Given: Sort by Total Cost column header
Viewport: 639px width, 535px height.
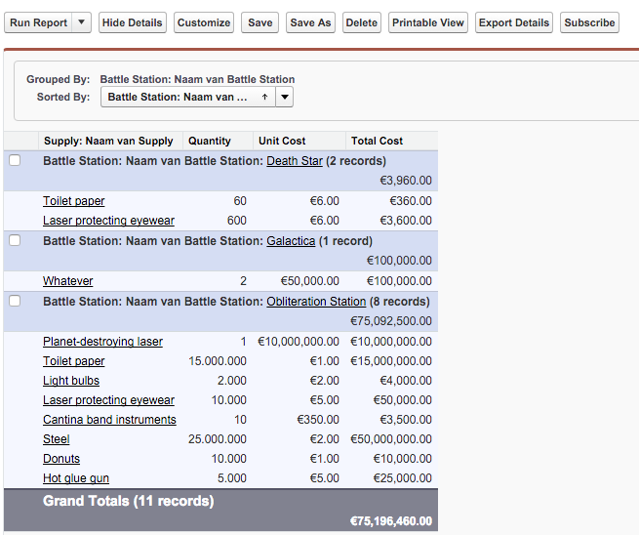Looking at the screenshot, I should tap(377, 142).
